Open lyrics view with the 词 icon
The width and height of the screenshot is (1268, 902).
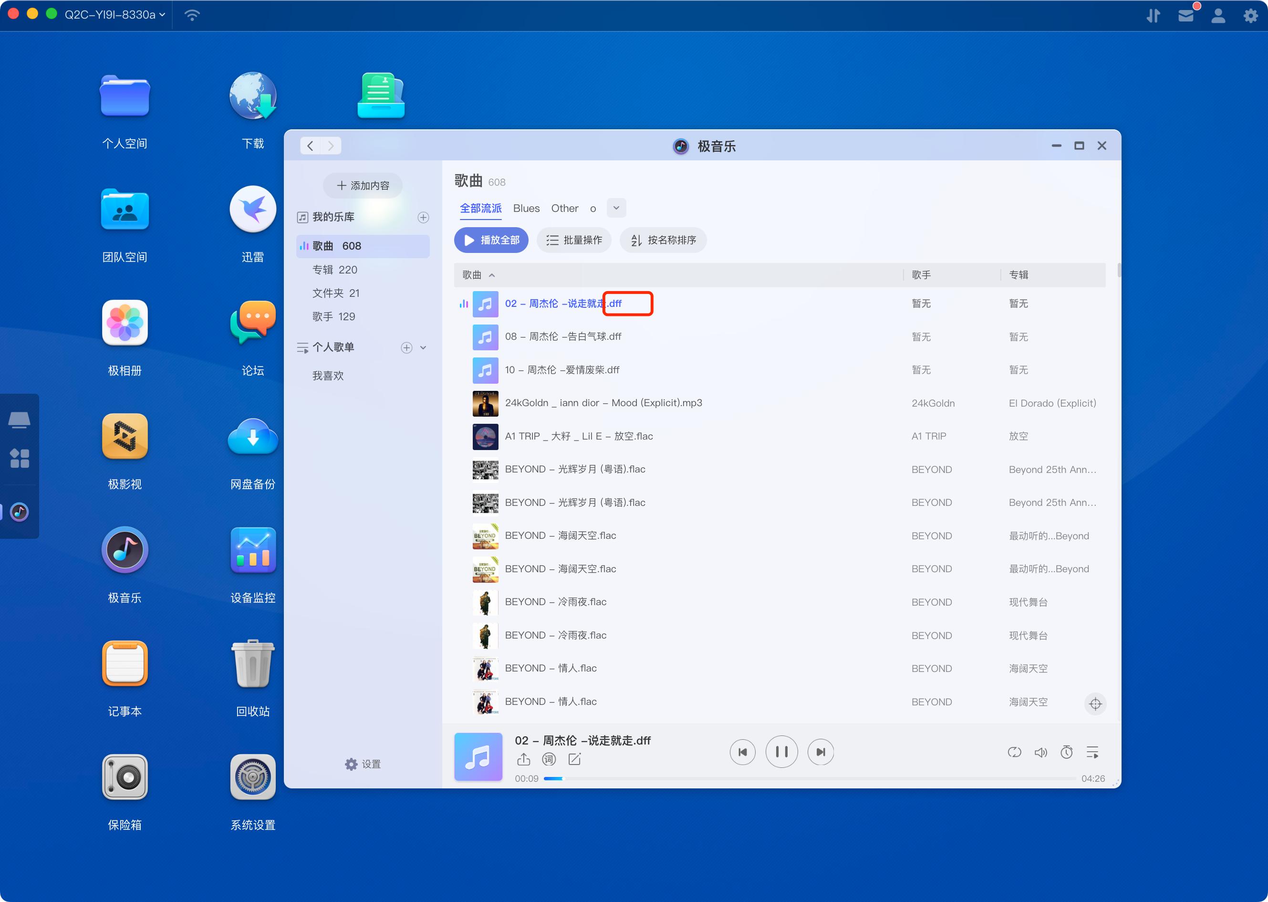pos(549,759)
